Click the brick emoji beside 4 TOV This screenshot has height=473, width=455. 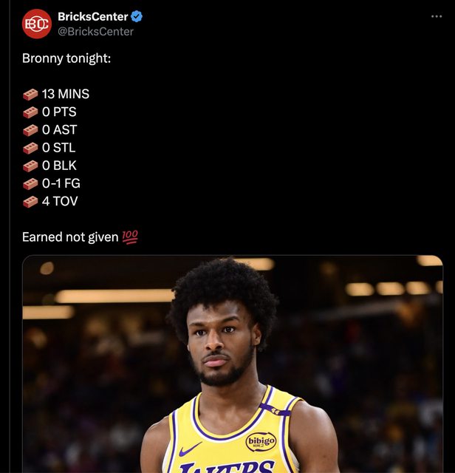[30, 202]
